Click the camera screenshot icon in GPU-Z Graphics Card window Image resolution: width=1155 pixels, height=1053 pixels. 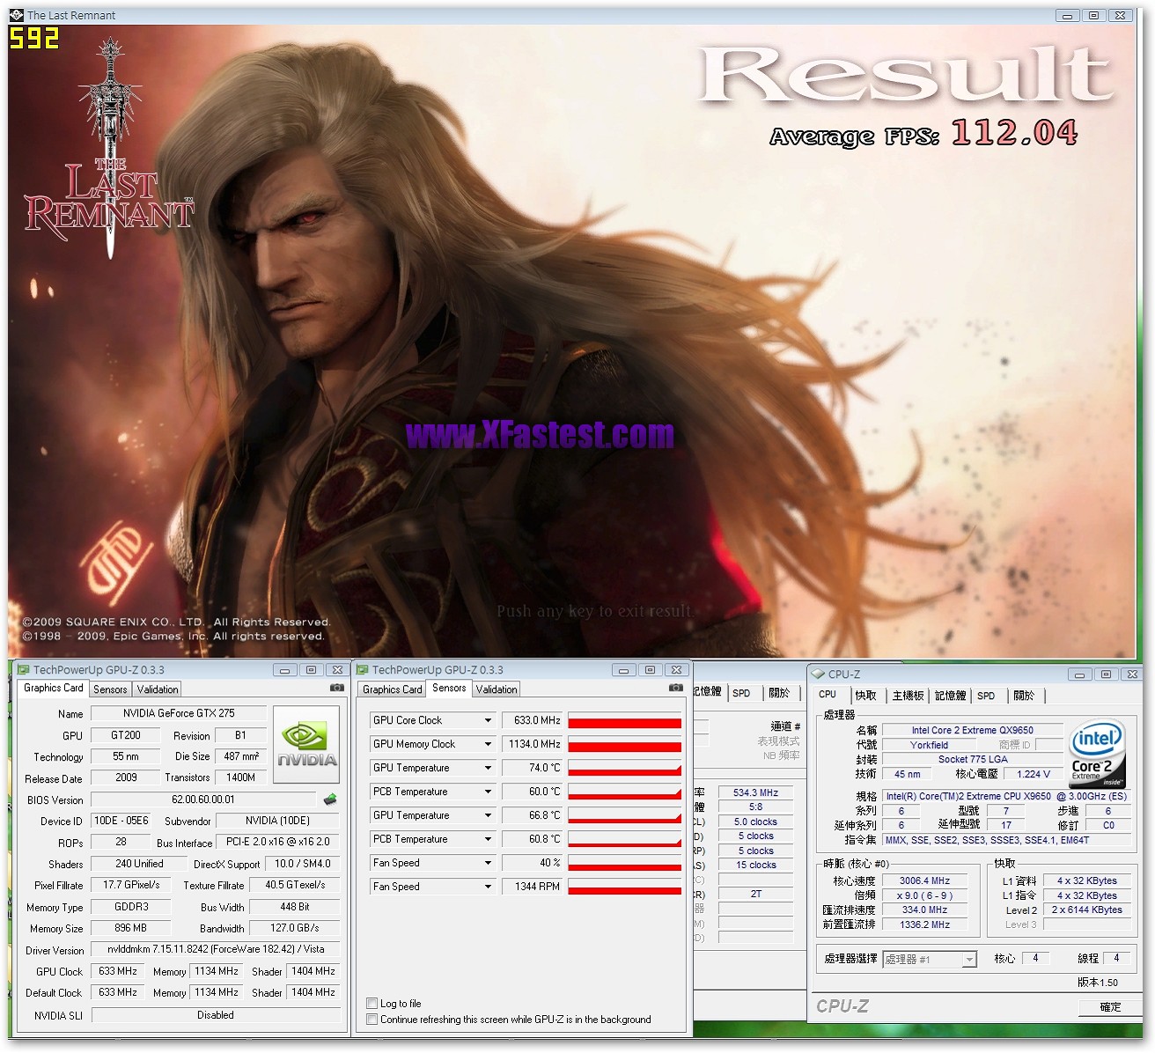[x=336, y=688]
